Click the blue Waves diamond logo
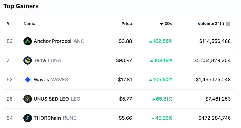241x128 pixels. click(x=28, y=80)
